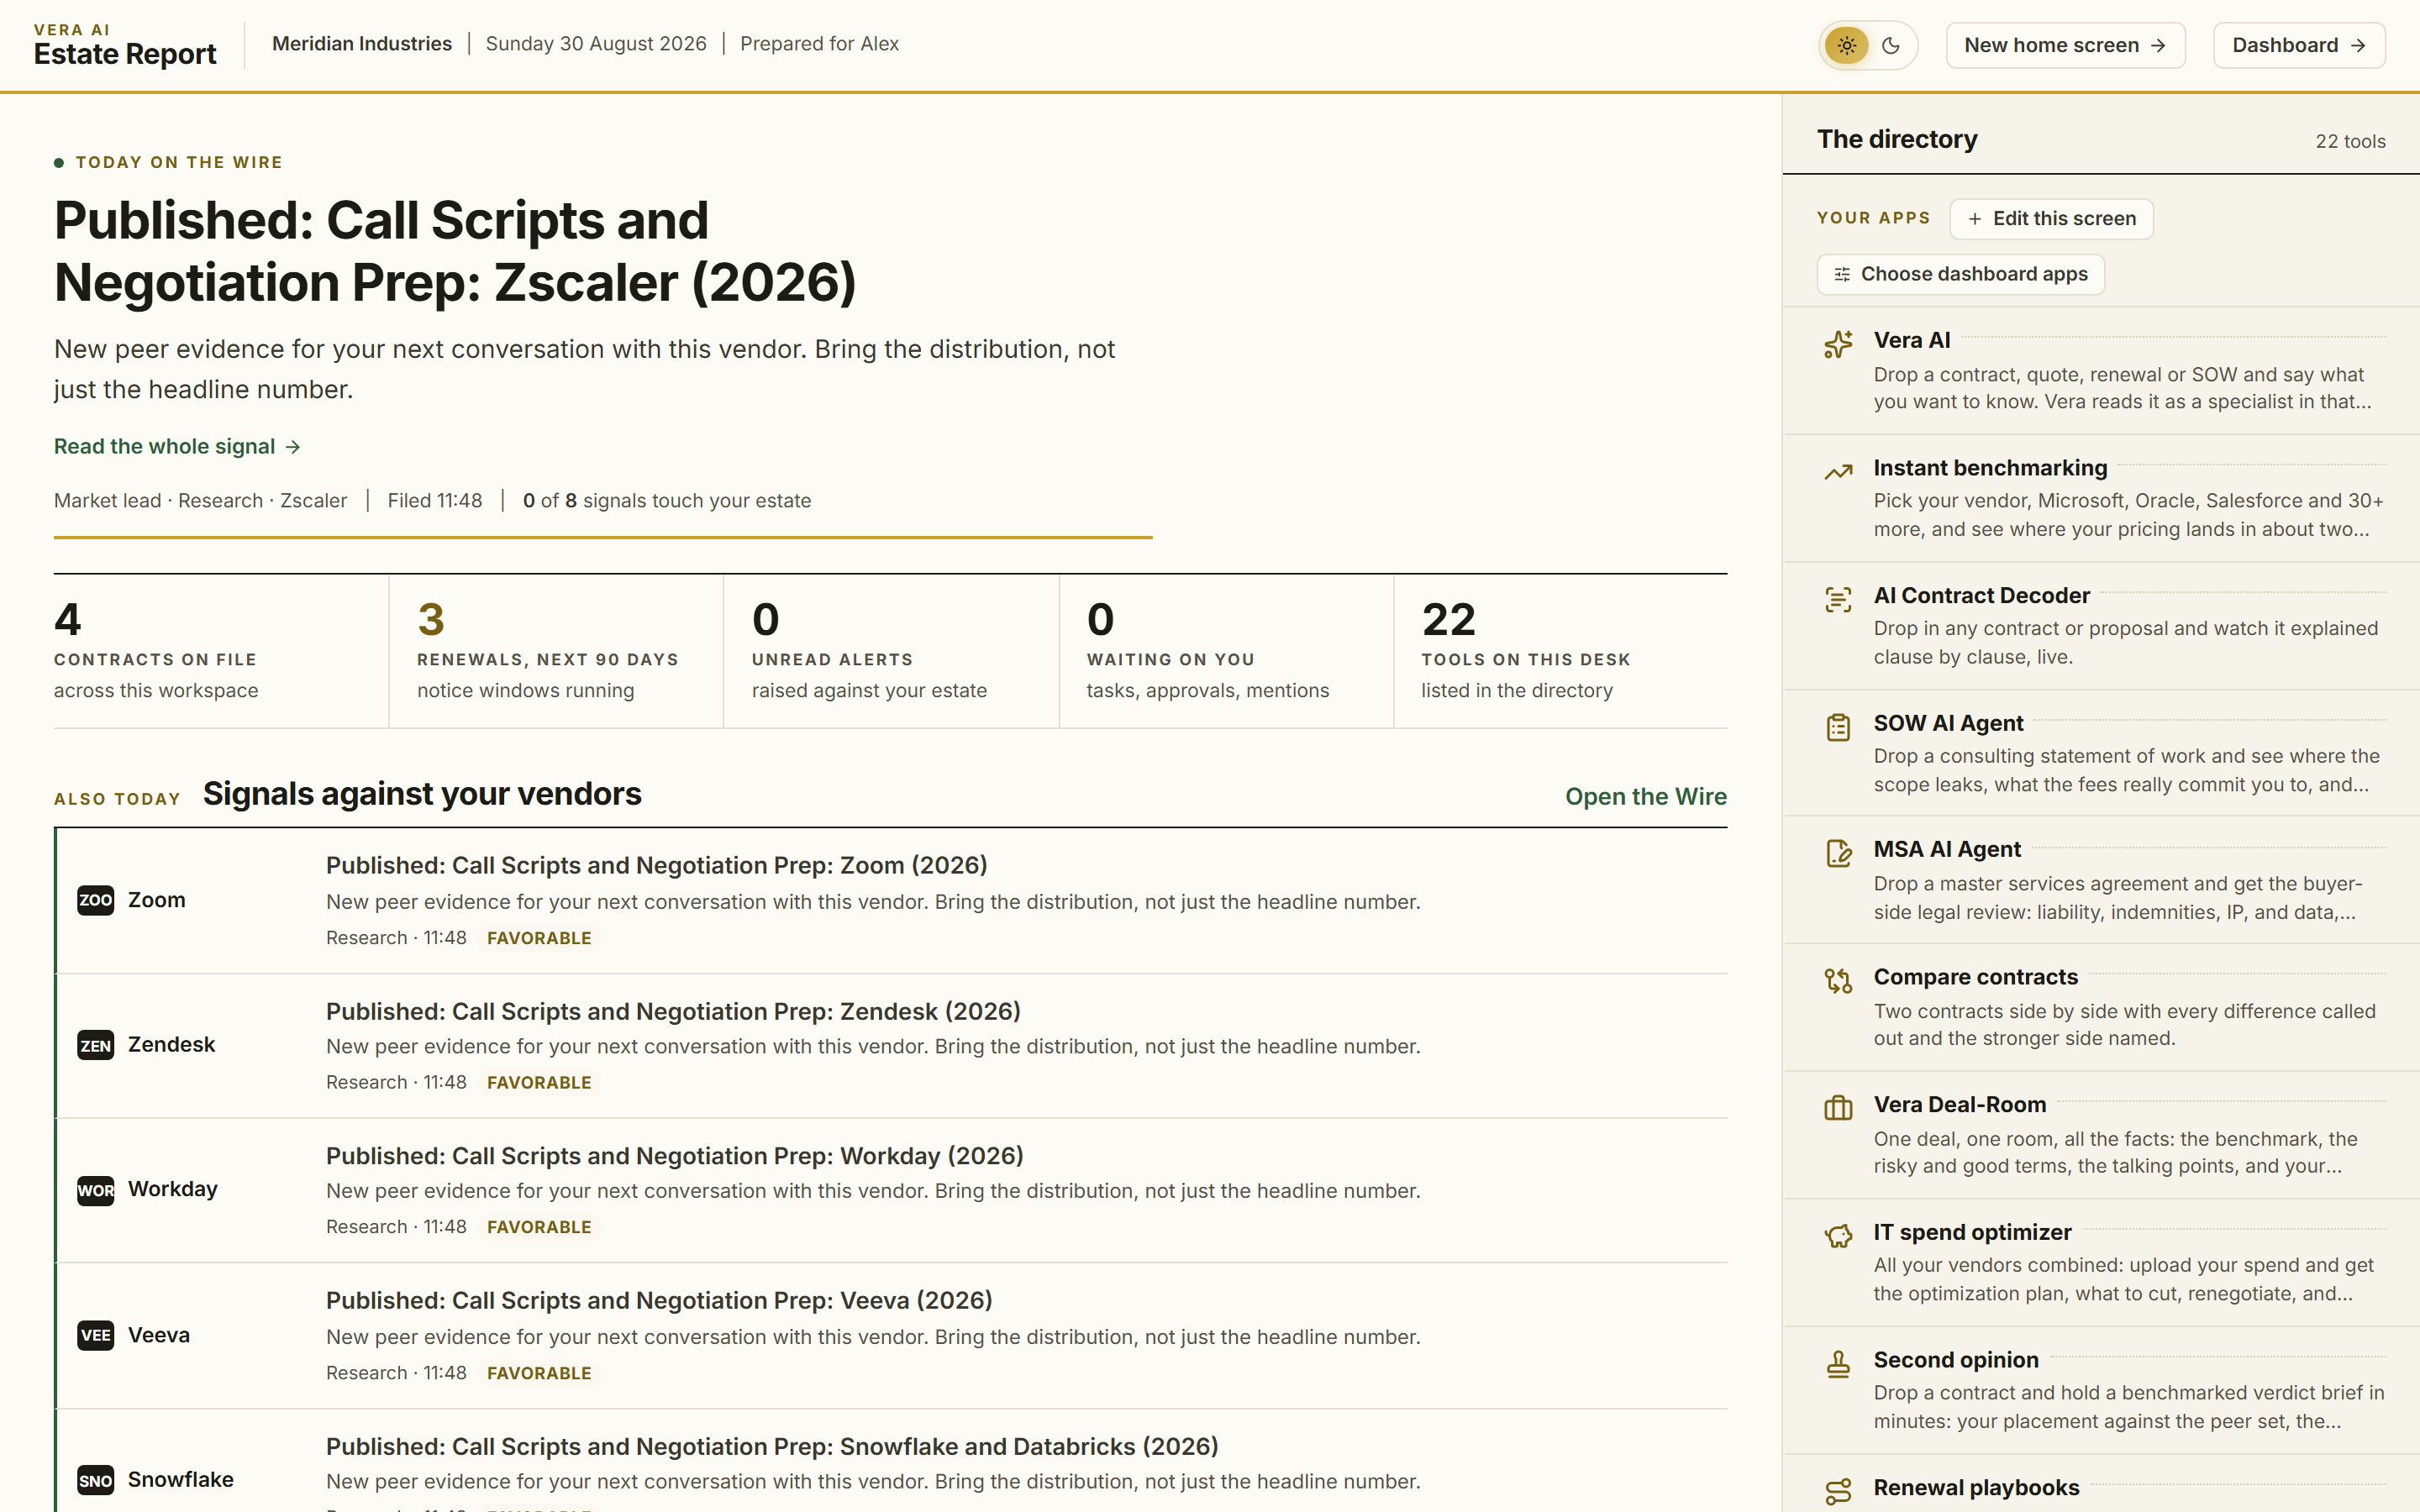Open the Second opinion tool title
Screen dimensions: 2420x1512
1955,1360
